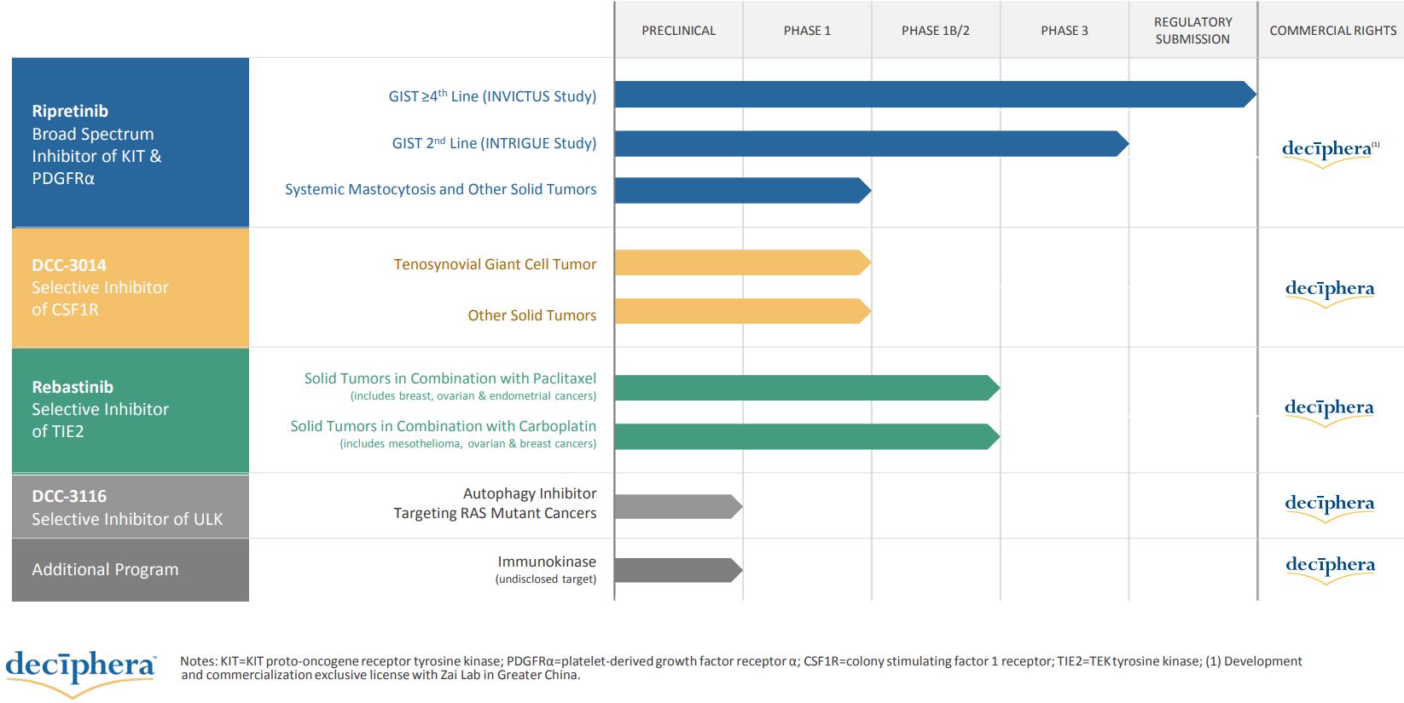Click the Deciphera logo in DCC-3116 row

1330,507
